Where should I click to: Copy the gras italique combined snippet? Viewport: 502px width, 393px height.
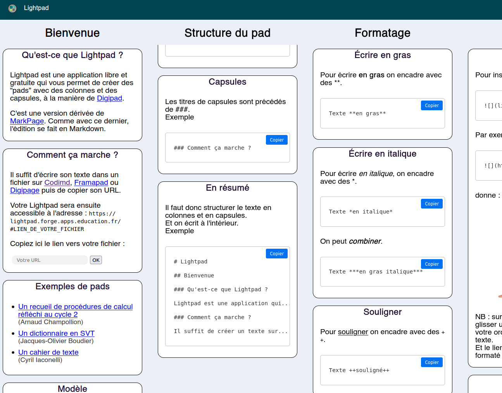point(432,264)
